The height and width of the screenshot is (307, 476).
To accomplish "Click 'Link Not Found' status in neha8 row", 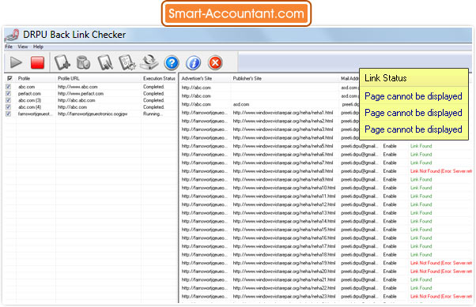I will click(x=441, y=171).
